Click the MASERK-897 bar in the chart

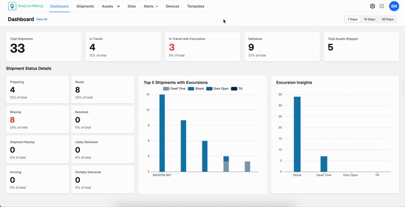pyautogui.click(x=162, y=133)
